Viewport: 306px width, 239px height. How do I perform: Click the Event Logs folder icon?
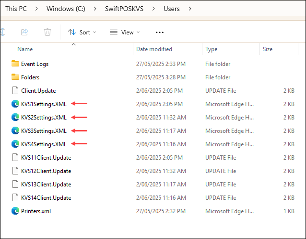tap(15, 64)
